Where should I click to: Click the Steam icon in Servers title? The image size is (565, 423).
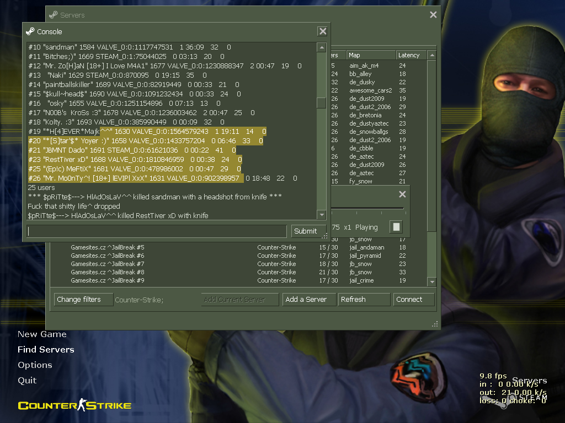[x=54, y=15]
